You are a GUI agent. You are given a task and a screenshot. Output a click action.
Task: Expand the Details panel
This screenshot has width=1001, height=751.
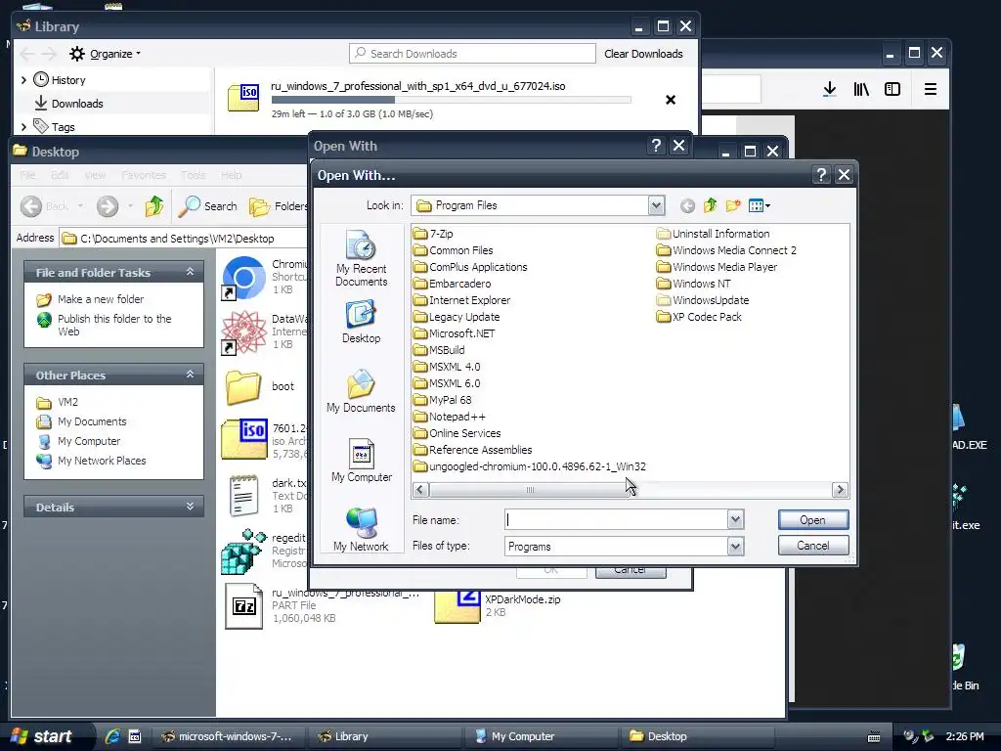[190, 507]
